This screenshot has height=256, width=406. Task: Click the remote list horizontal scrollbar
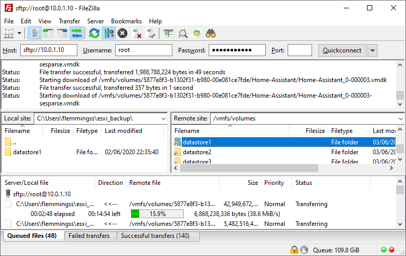point(249,168)
